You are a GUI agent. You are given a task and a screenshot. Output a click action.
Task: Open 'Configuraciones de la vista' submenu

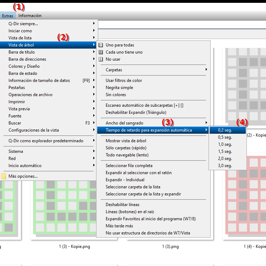[48, 130]
